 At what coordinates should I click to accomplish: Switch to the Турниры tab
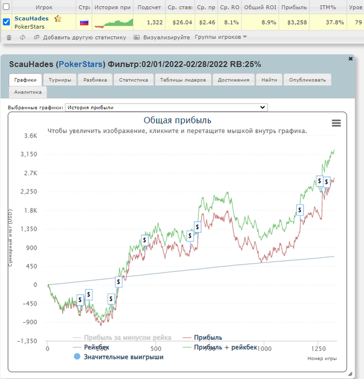59,80
